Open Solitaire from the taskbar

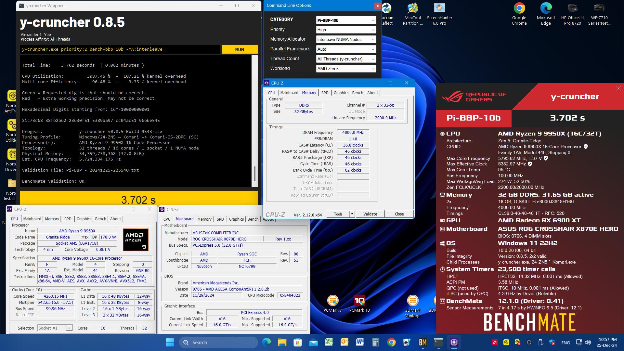407,342
